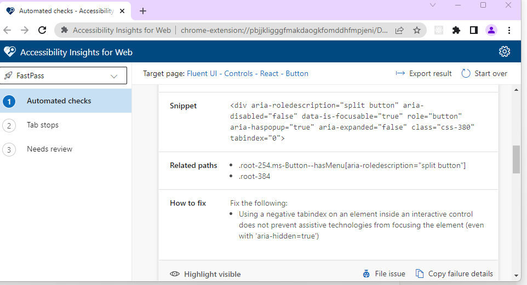The image size is (527, 285).
Task: Open the FastPass dropdown
Action: [x=64, y=75]
